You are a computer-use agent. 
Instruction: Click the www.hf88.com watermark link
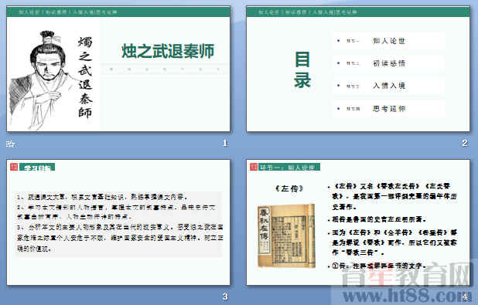click(407, 296)
